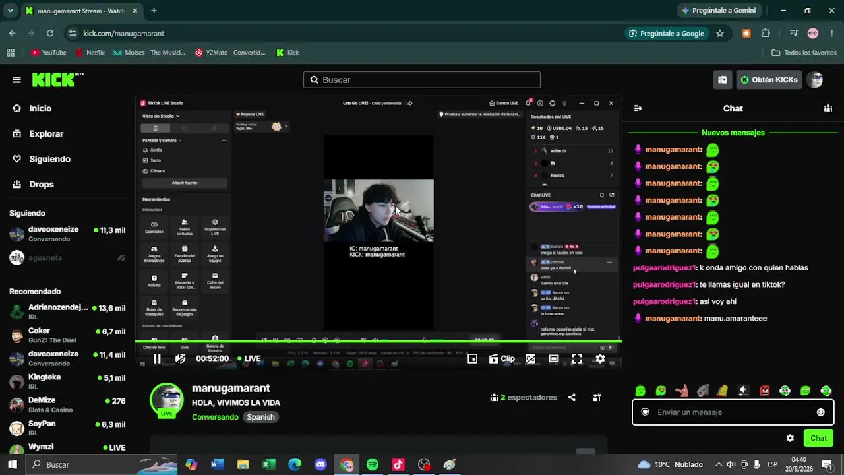
Task: Open Chrome media controls icon
Action: coord(794,33)
